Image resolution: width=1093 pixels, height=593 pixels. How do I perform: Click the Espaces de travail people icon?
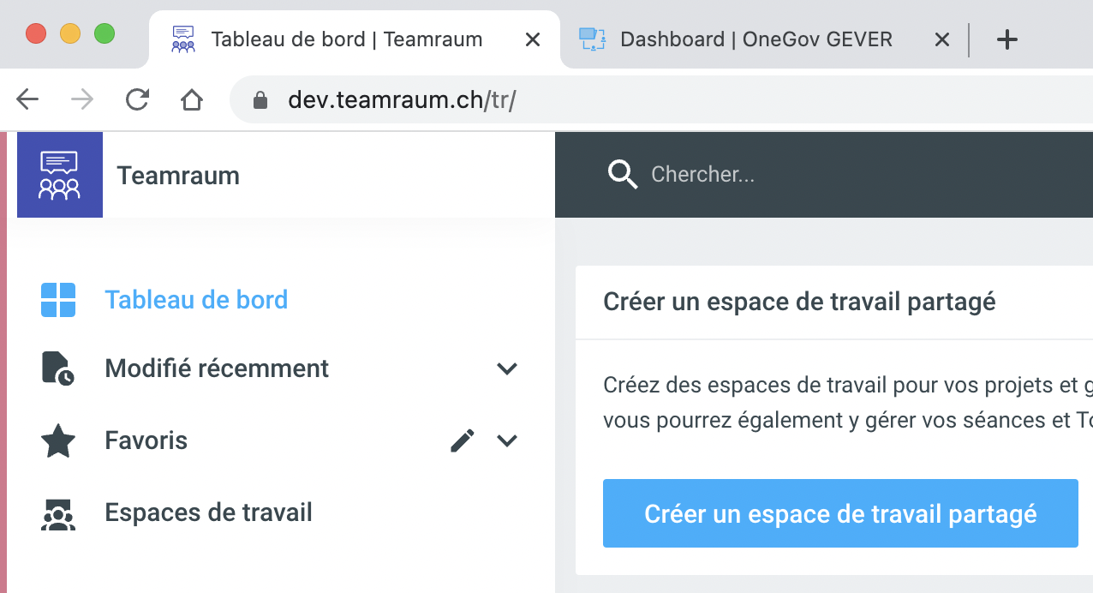58,513
